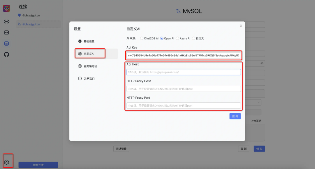315x169 pixels.
Task: Open the GitHub icon in sidebar
Action: click(6, 55)
